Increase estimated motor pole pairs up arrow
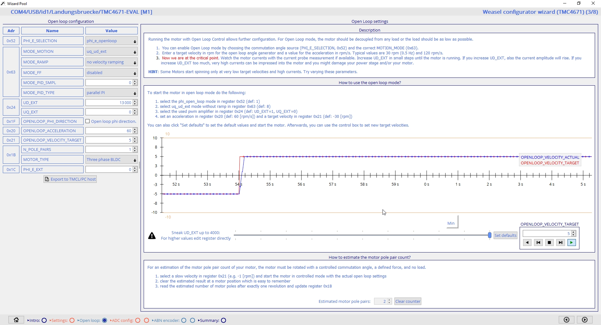Image resolution: width=601 pixels, height=325 pixels. 389,300
